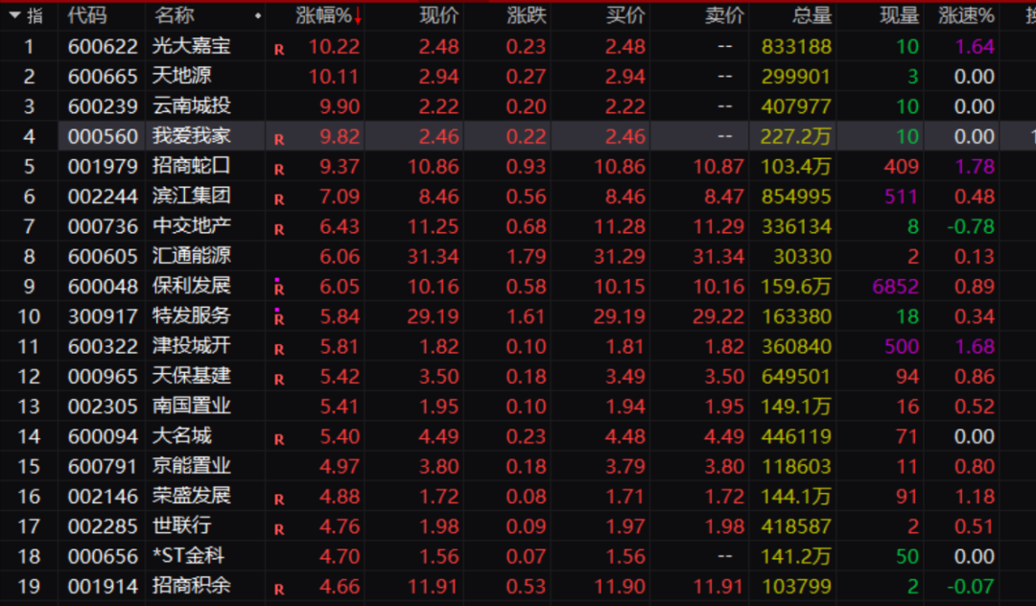The height and width of the screenshot is (606, 1036).
Task: Click the R margin icon for 世联行
Action: click(x=279, y=528)
